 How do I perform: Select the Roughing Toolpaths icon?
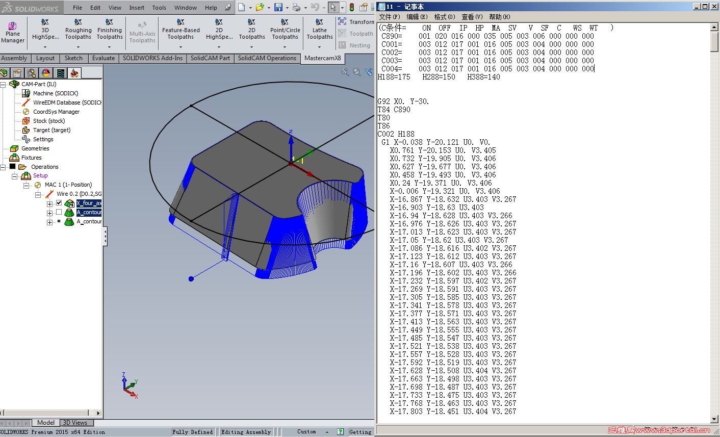click(x=78, y=22)
